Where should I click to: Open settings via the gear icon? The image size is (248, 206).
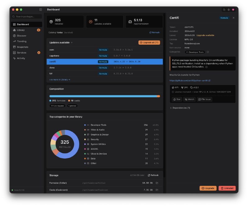tap(228, 10)
